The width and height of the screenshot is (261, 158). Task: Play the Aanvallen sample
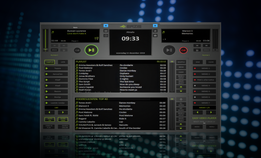[56, 74]
